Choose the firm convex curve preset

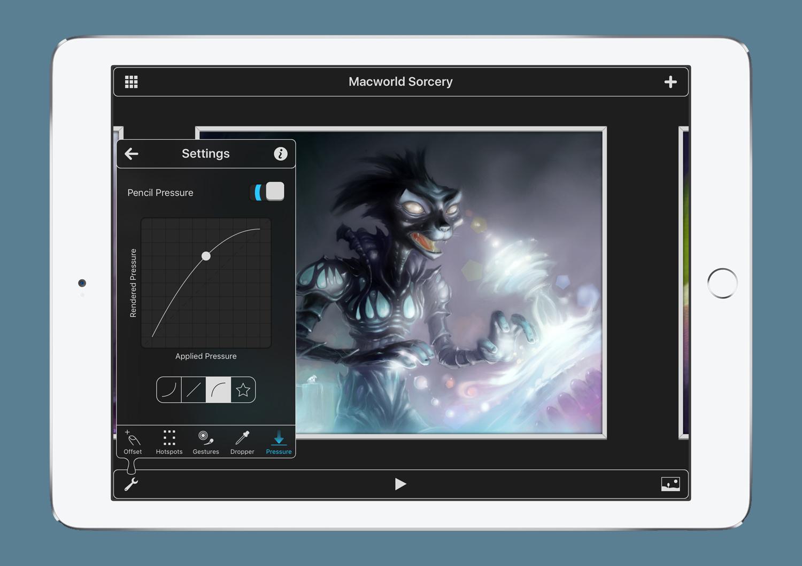tap(218, 390)
